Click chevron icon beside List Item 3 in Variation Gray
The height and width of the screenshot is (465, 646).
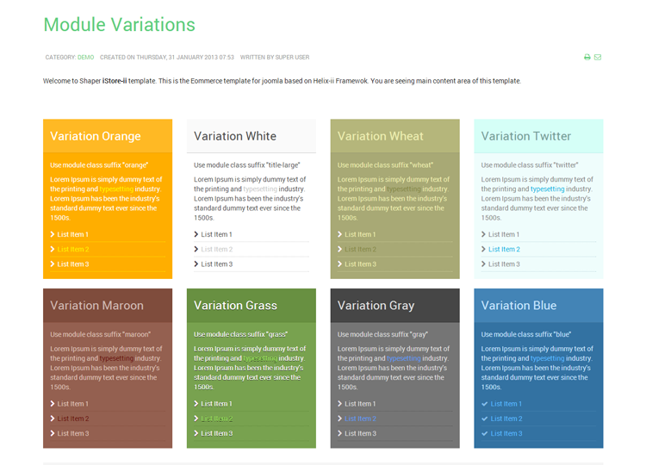click(x=340, y=434)
